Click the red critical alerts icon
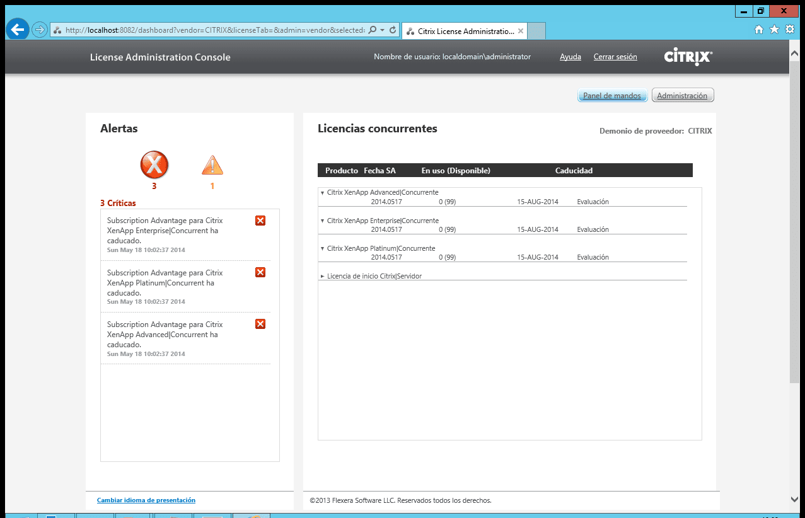 154,165
